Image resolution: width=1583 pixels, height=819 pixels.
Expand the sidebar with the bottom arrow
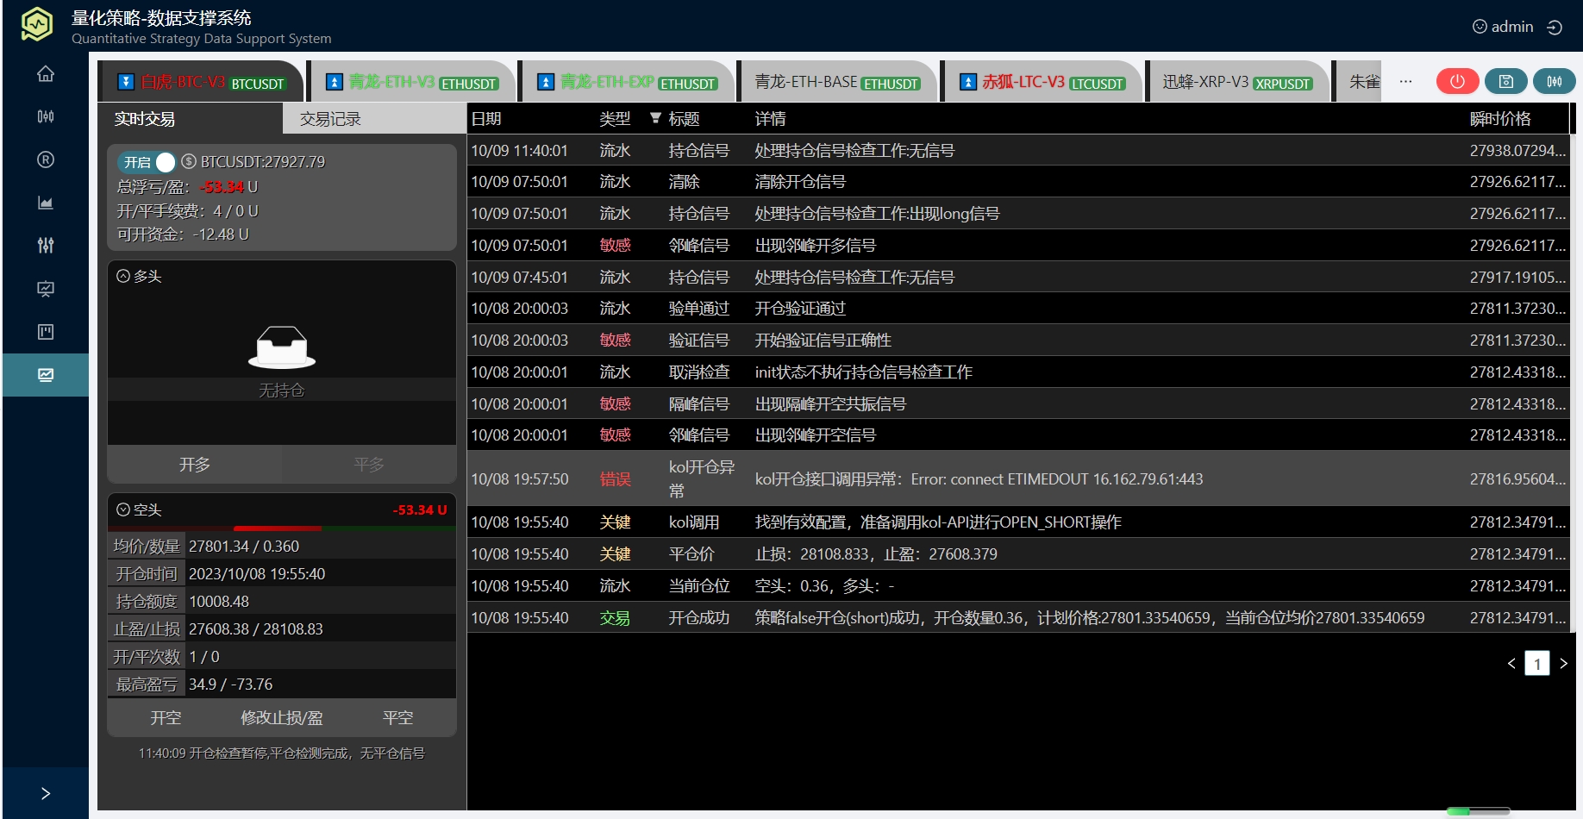(46, 793)
